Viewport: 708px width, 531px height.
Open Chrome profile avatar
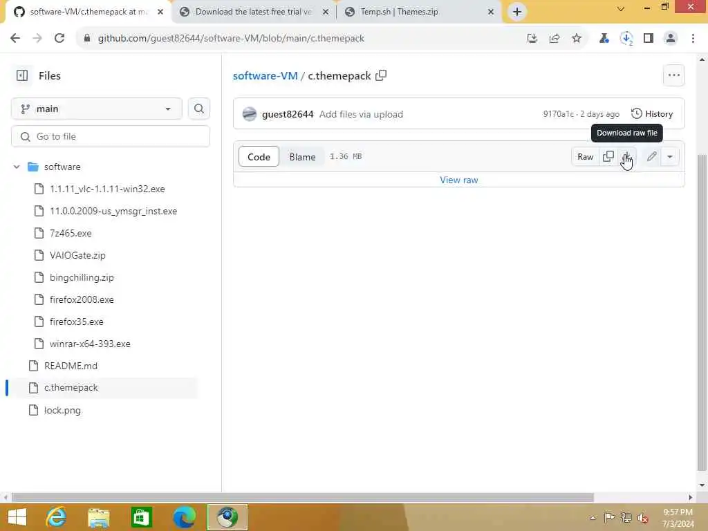[x=671, y=39]
